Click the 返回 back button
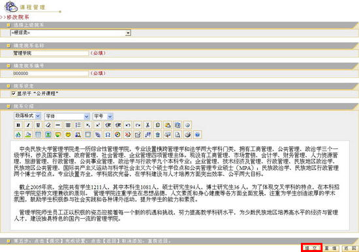Image resolution: width=359 pixels, height=252 pixels. pyautogui.click(x=351, y=248)
